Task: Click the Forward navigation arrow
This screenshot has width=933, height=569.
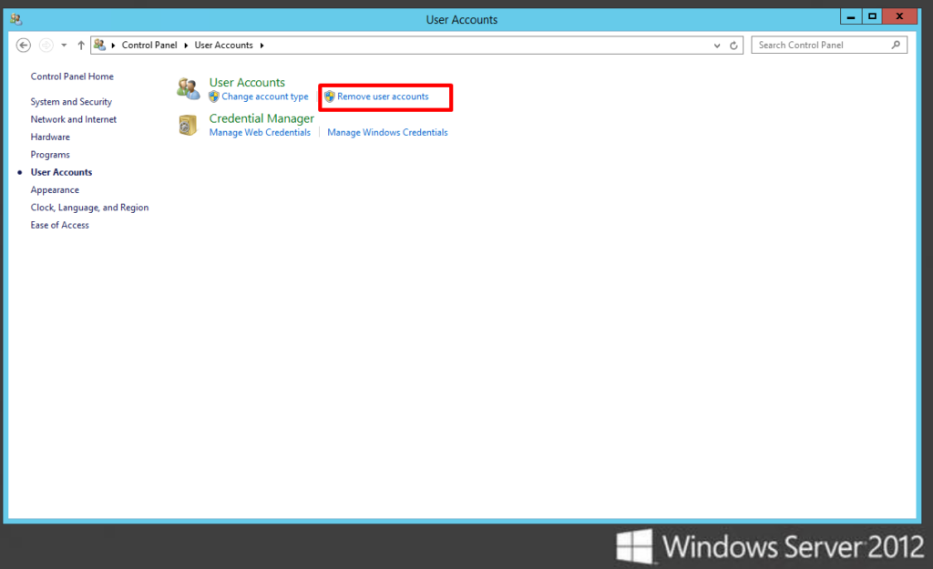Action: click(x=46, y=46)
